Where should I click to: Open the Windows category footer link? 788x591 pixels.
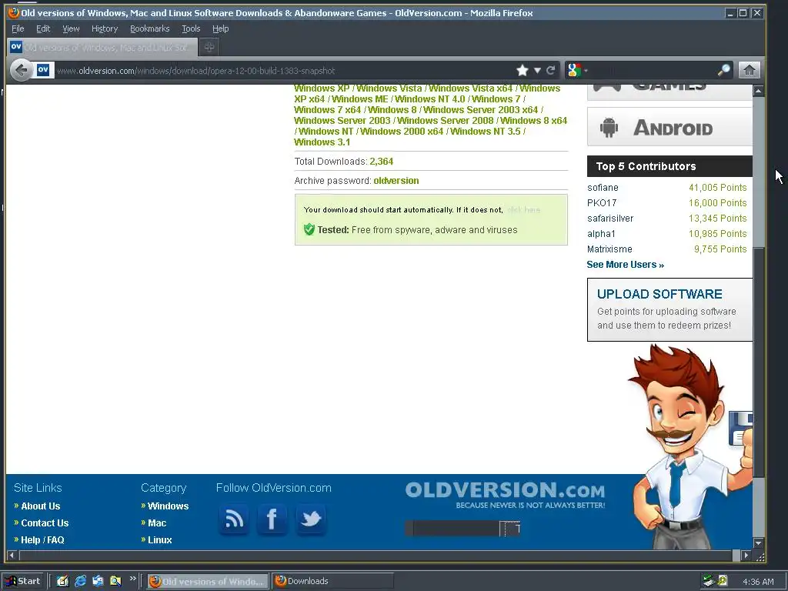(168, 506)
